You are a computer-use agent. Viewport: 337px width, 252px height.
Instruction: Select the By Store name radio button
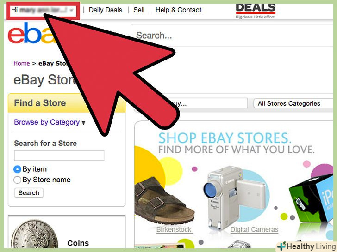(x=17, y=180)
